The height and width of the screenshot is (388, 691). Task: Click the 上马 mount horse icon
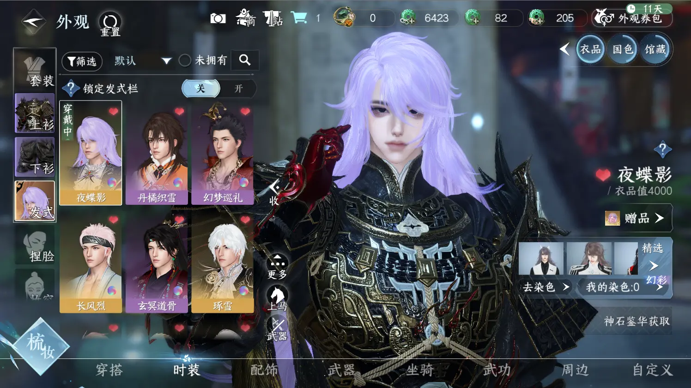pos(277,298)
